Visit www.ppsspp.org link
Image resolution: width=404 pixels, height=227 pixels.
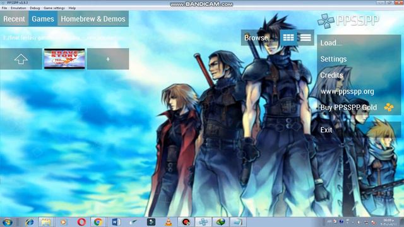click(x=359, y=91)
